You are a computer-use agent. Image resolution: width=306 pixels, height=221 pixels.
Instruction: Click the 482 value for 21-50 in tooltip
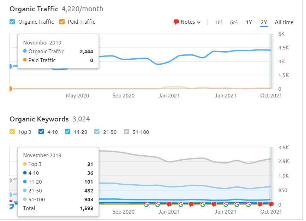[x=89, y=191]
